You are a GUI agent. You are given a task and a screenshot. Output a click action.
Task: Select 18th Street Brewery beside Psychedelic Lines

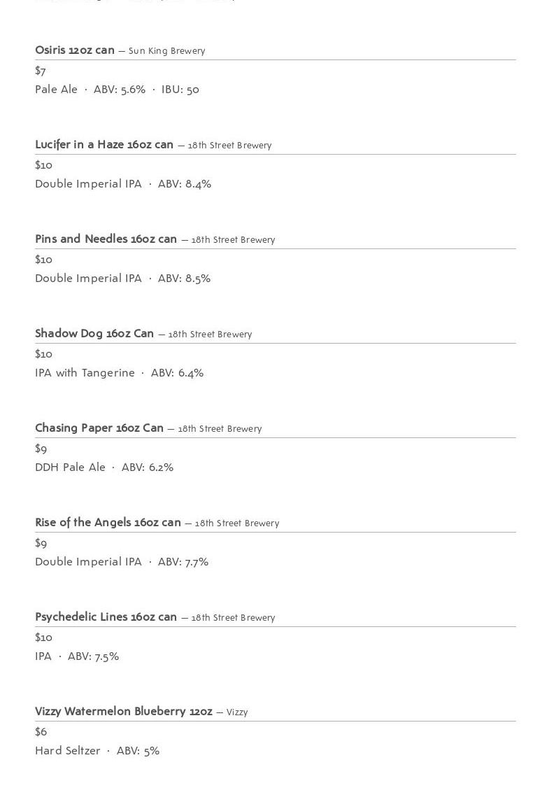[x=233, y=618]
